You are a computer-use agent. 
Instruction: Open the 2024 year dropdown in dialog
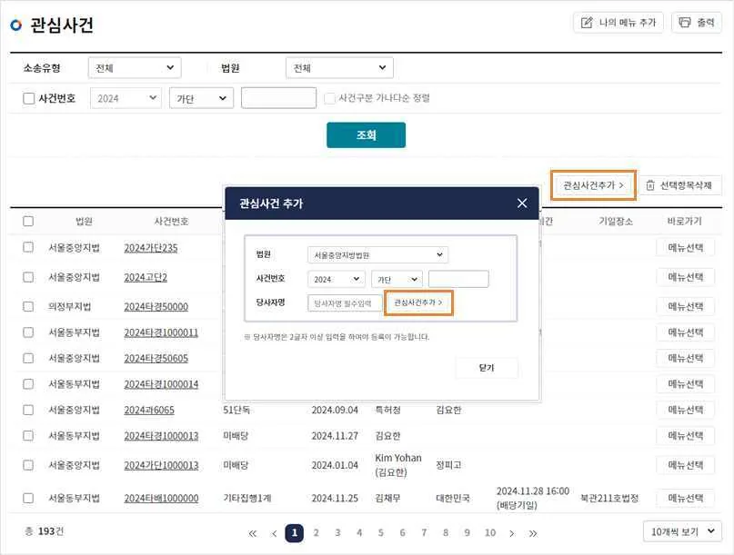337,279
